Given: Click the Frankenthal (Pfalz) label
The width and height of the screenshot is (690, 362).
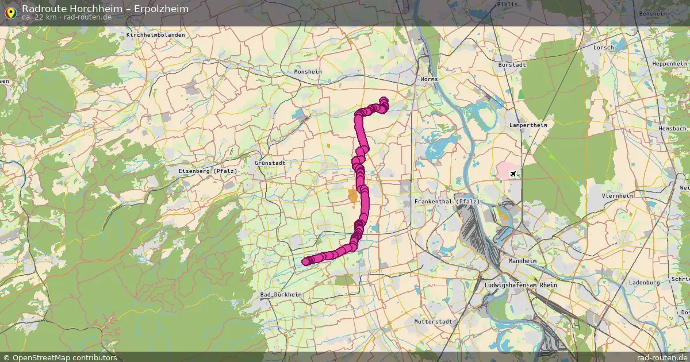Looking at the screenshot, I should point(447,202).
